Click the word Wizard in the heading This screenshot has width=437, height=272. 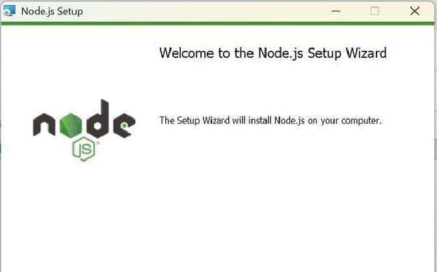[x=366, y=53]
